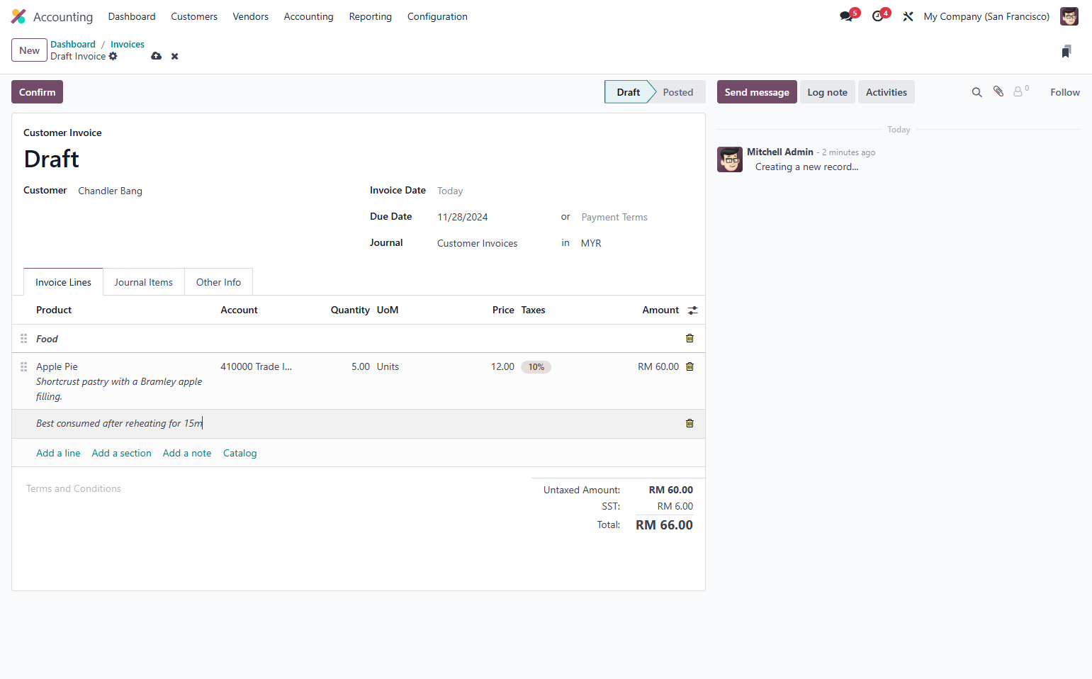Open the Mitchell Admin user avatar menu
Viewport: 1092px width, 679px height.
(x=1069, y=16)
